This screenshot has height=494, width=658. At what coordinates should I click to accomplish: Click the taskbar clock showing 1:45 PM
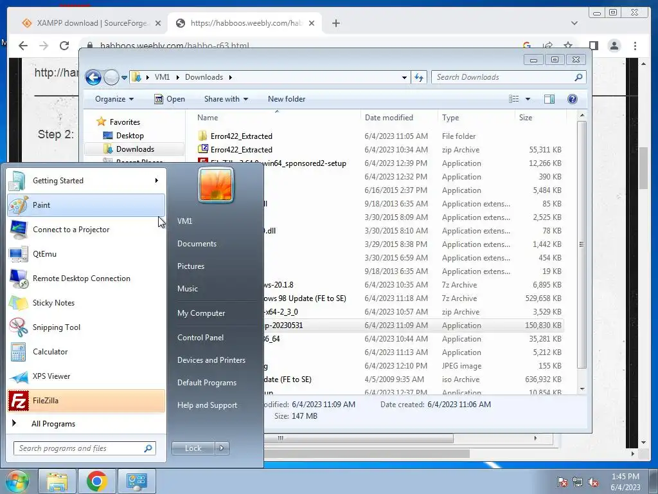(625, 482)
